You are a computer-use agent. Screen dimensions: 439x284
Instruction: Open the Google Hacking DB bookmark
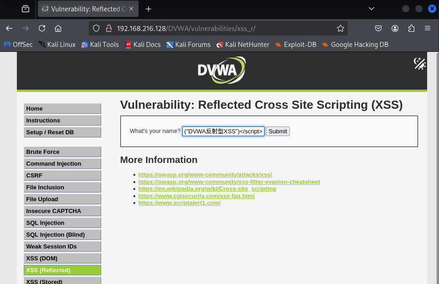tap(355, 45)
